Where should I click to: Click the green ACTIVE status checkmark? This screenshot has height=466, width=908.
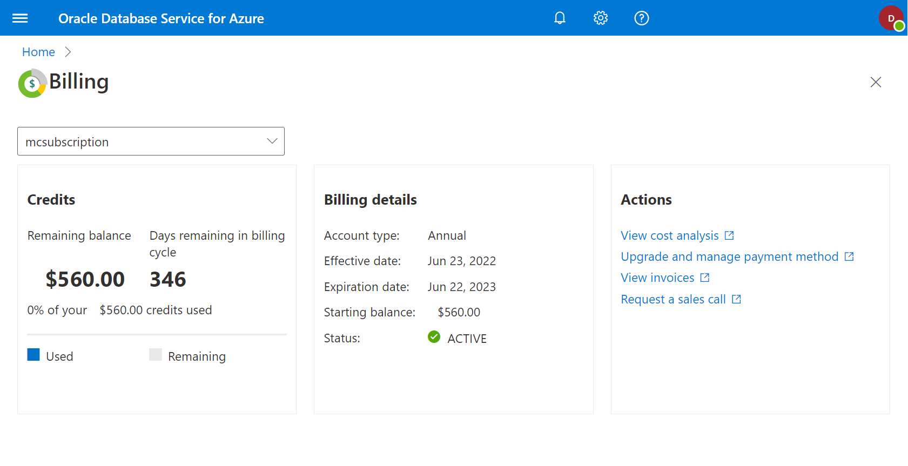click(434, 337)
